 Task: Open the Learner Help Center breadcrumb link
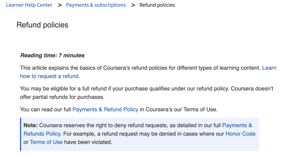click(29, 5)
